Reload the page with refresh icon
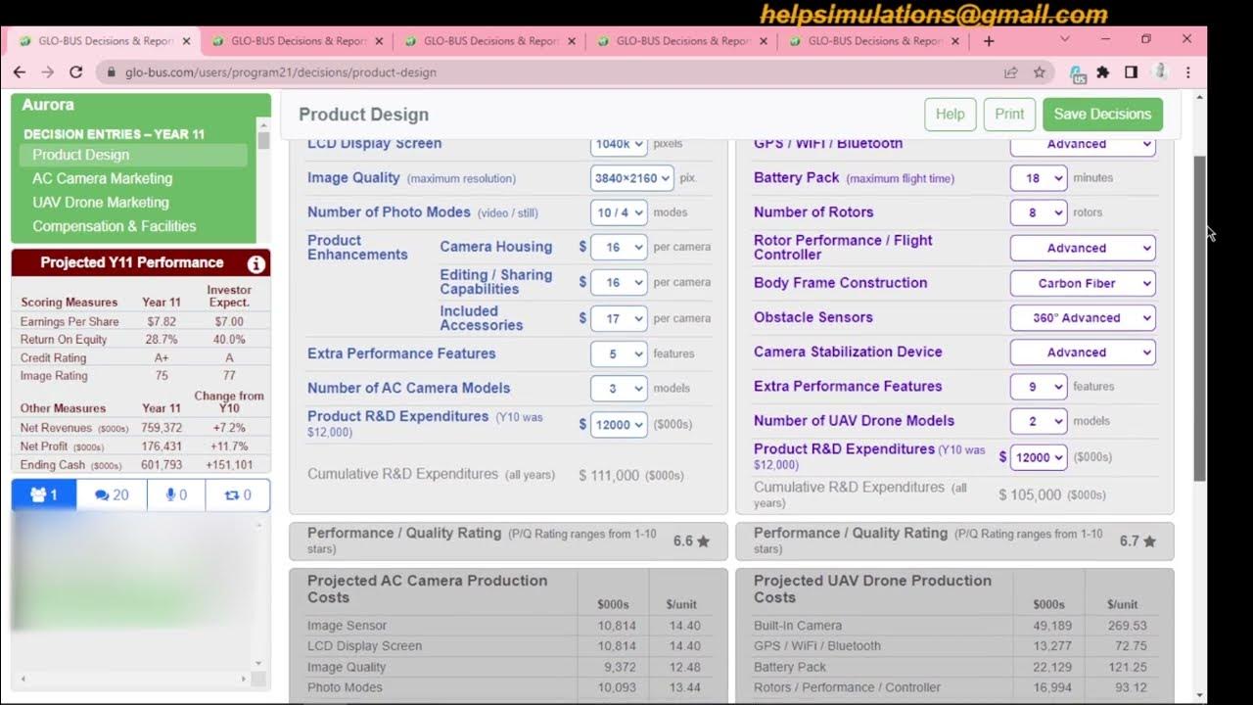The height and width of the screenshot is (705, 1253). pyautogui.click(x=76, y=72)
